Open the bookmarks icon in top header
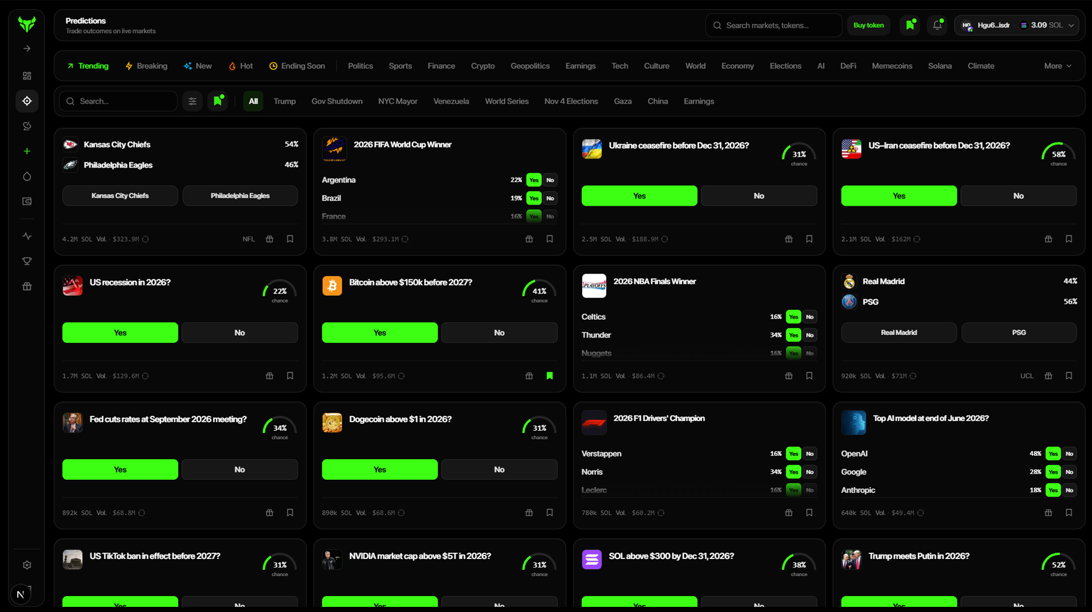 pos(910,25)
